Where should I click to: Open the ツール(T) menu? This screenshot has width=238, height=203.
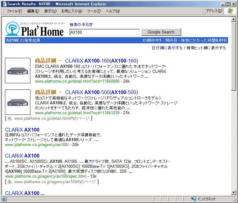[94, 11]
